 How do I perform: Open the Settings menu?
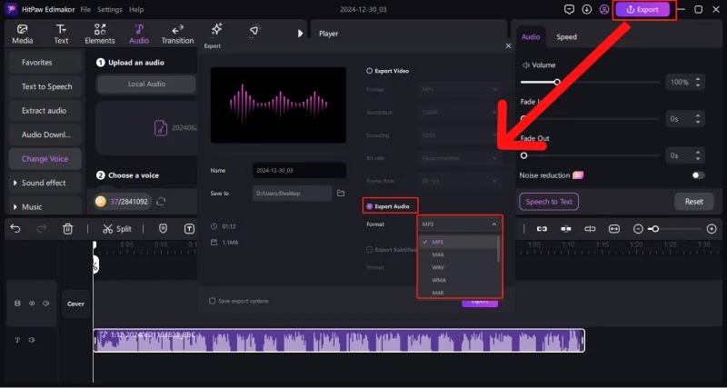click(x=110, y=9)
